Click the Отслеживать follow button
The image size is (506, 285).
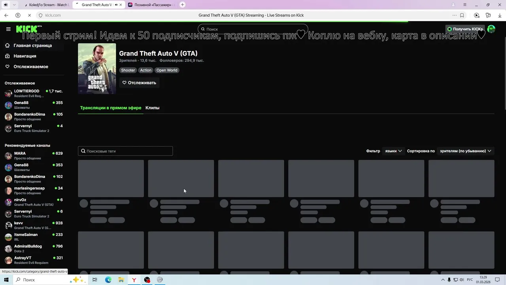(x=139, y=83)
